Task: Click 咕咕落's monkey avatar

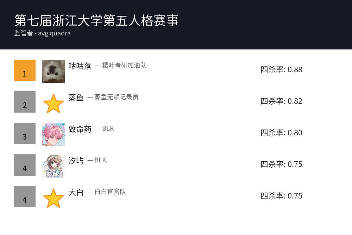Action: pos(54,72)
